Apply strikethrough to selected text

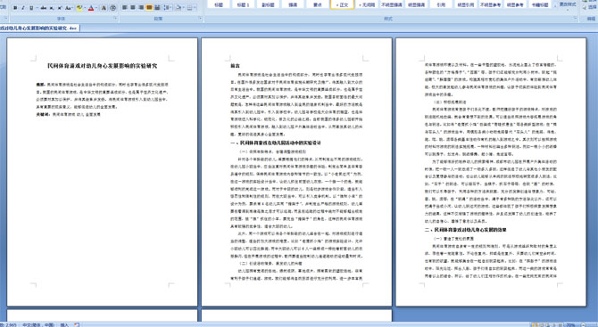pyautogui.click(x=44, y=8)
